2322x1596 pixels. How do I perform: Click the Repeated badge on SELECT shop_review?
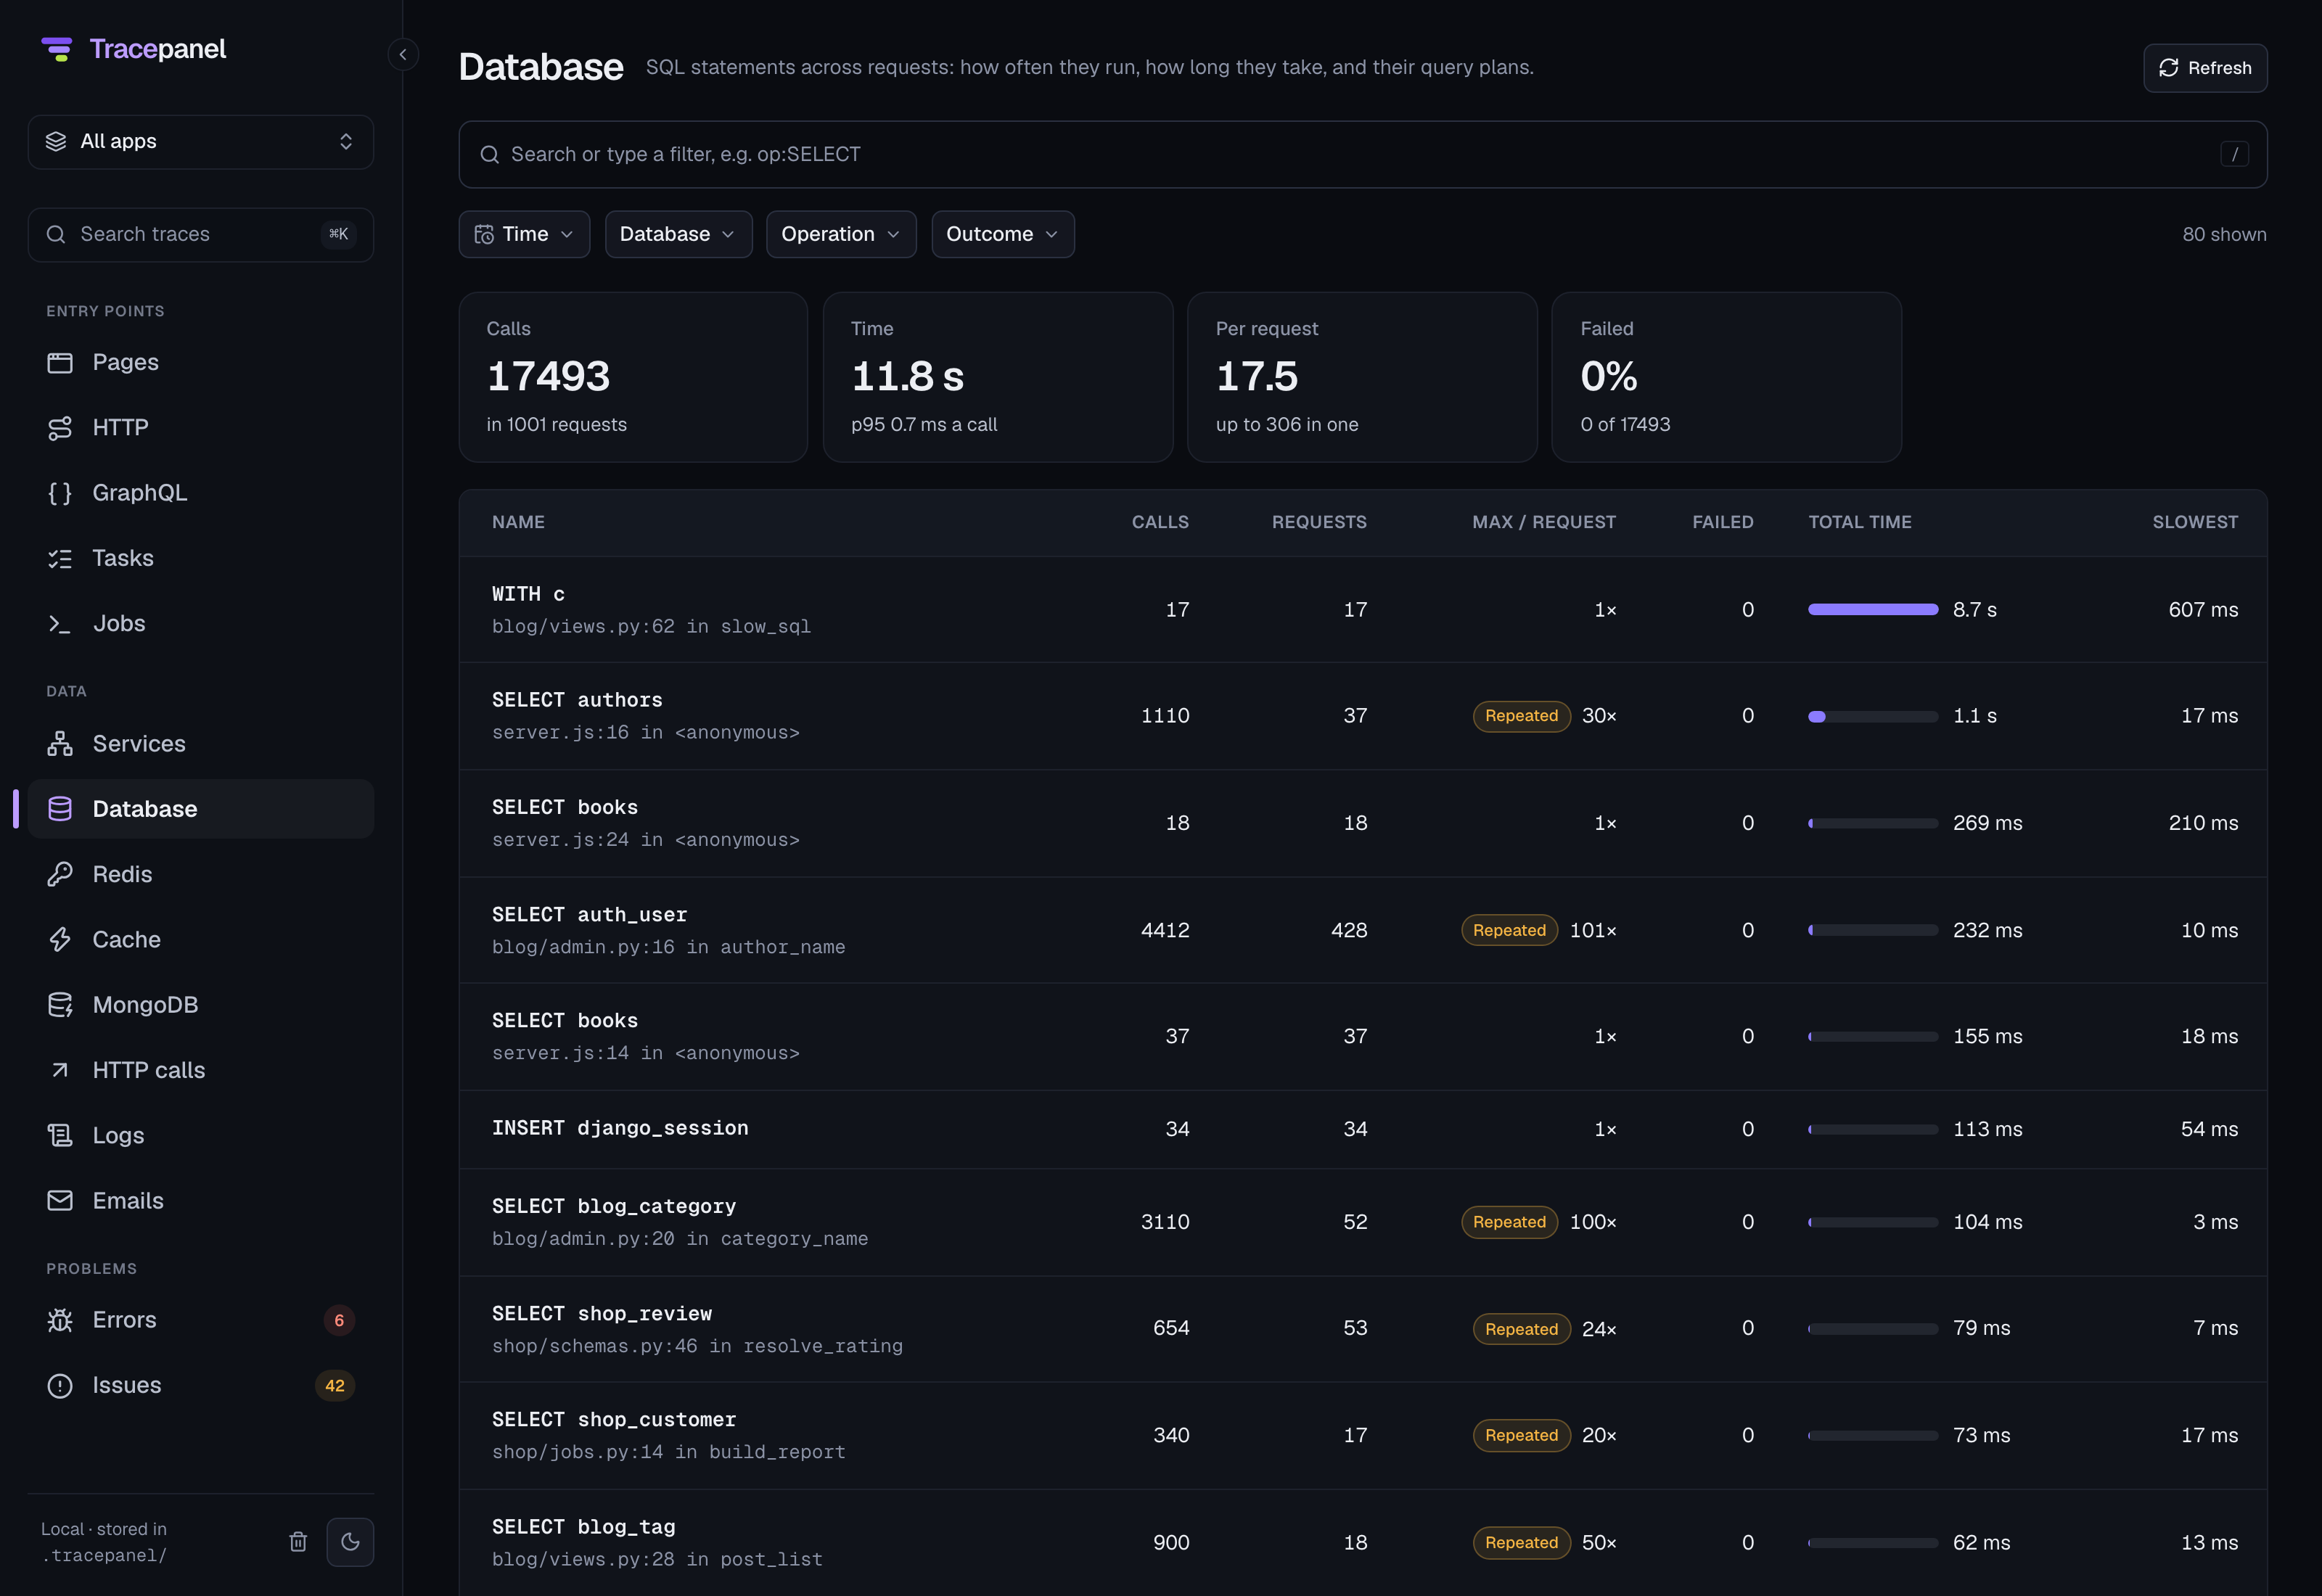(x=1521, y=1329)
